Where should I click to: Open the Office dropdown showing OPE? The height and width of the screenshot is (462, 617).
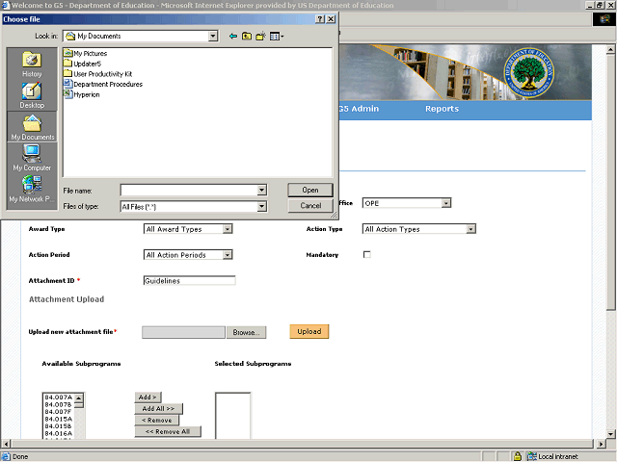coord(407,203)
